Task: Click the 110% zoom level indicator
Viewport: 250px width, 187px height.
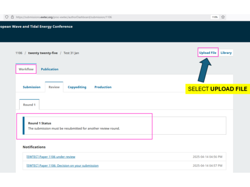Action: tap(215, 17)
